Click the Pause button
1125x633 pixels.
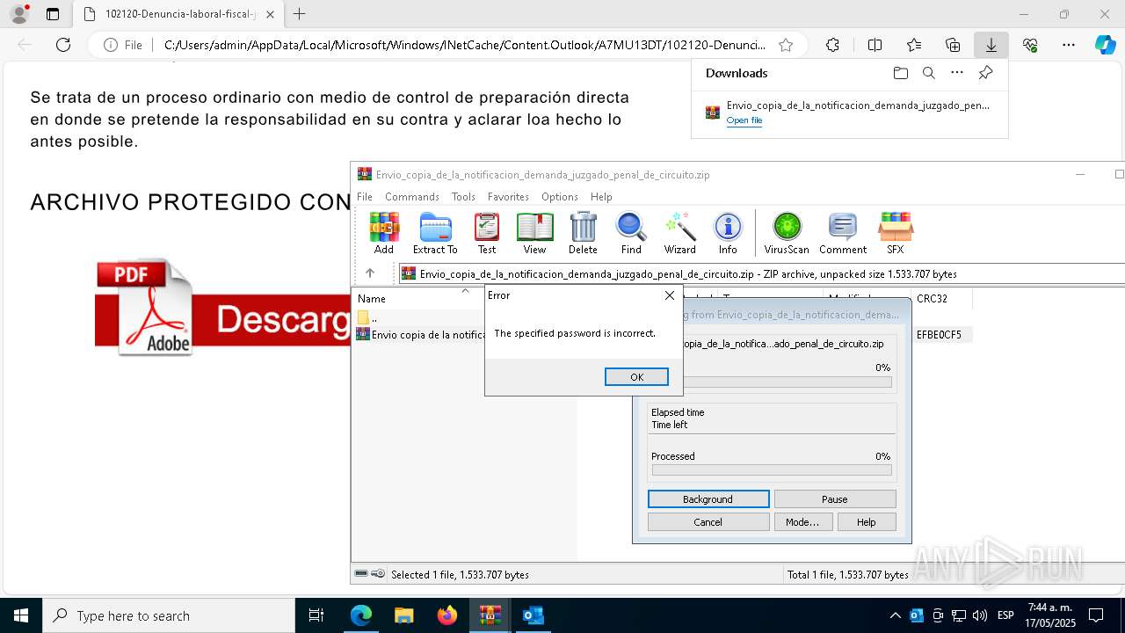835,498
